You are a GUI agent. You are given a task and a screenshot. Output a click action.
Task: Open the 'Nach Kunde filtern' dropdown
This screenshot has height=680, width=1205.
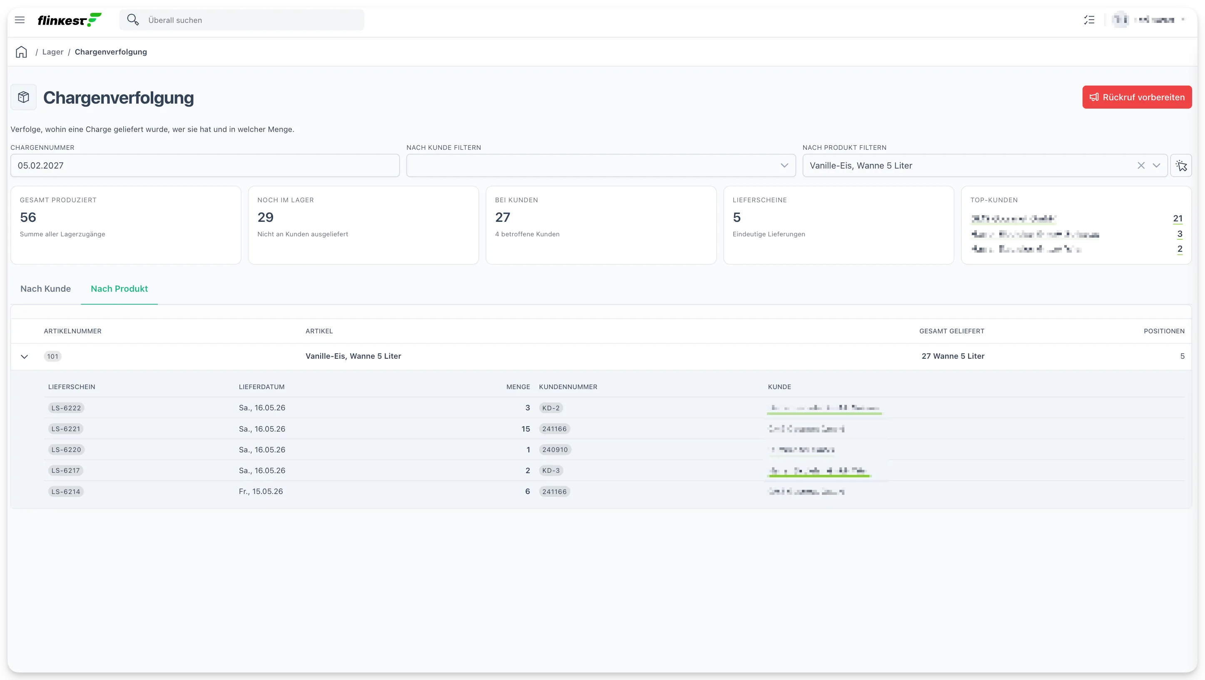click(601, 166)
